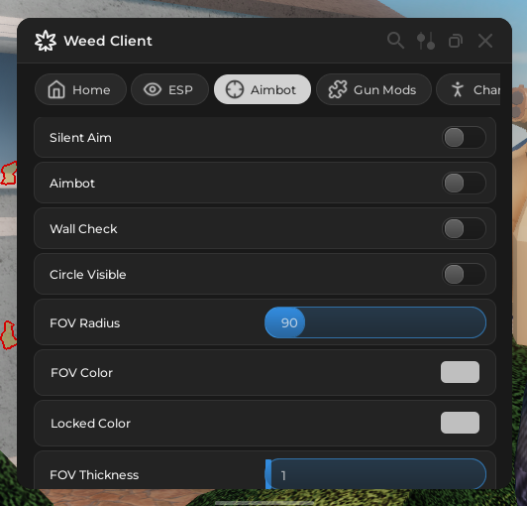Click the window restore icon

pyautogui.click(x=456, y=41)
